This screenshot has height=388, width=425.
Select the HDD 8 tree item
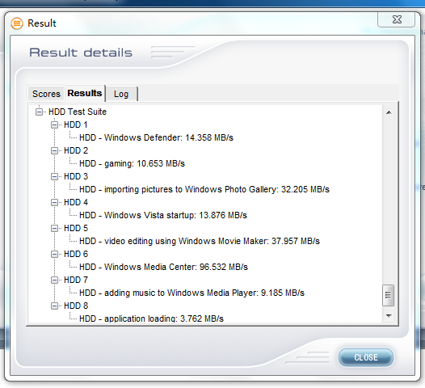(76, 306)
